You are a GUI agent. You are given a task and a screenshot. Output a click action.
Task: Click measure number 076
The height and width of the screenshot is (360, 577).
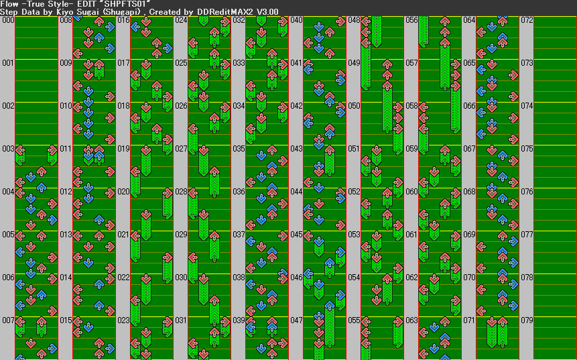(x=527, y=192)
